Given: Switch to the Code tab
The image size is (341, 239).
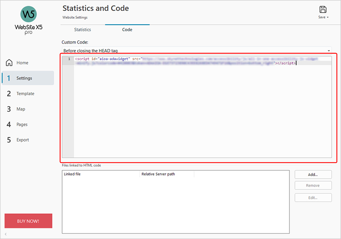Looking at the screenshot, I should 127,30.
